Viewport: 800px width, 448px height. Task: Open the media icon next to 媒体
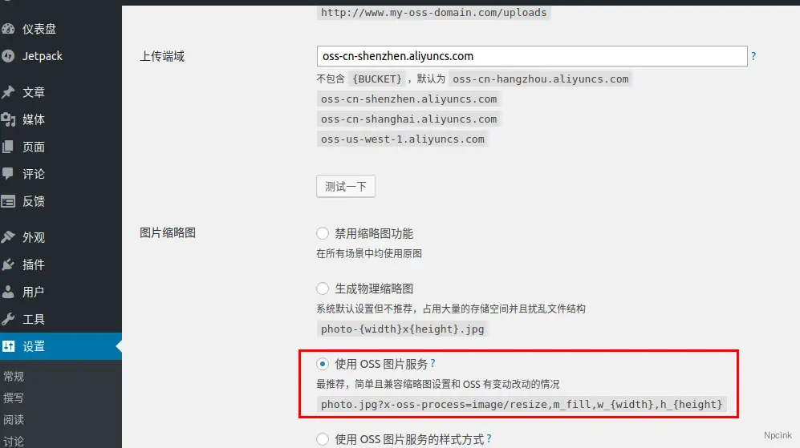(x=8, y=119)
